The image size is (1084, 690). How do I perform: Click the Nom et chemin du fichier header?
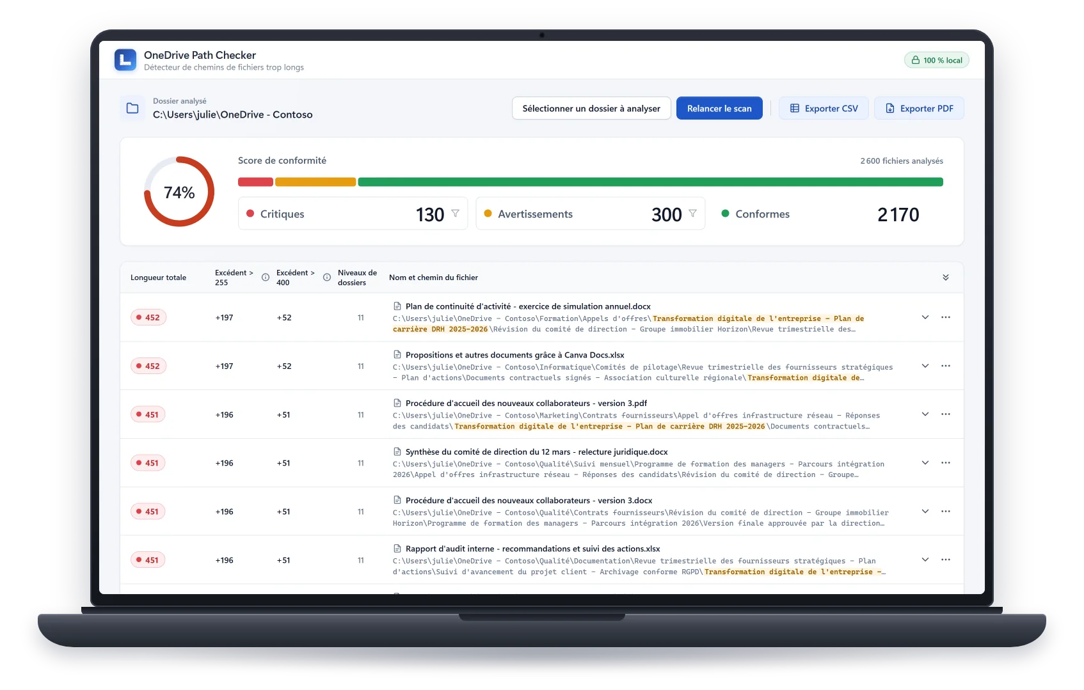[x=433, y=278]
